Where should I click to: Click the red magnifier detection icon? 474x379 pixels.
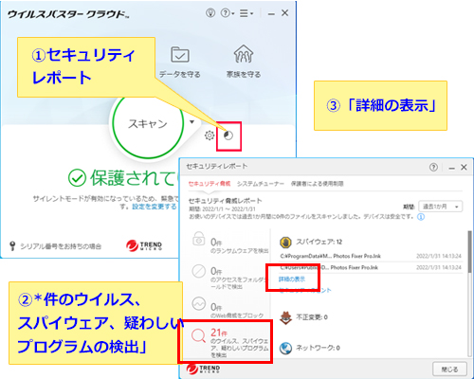coord(198,335)
